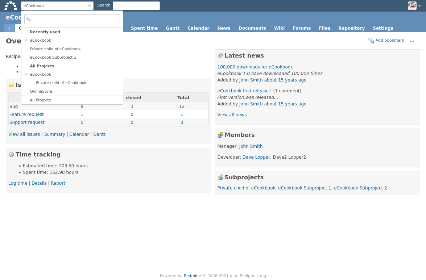Screen dimensions: 426x280
Task: Open the Bug tracker link
Action: 13,106
